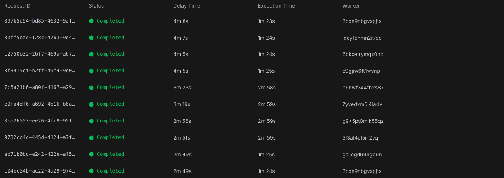This screenshot has height=178, width=504.
Task: Click green status dot for request e0fa4df6
Action: (x=91, y=104)
